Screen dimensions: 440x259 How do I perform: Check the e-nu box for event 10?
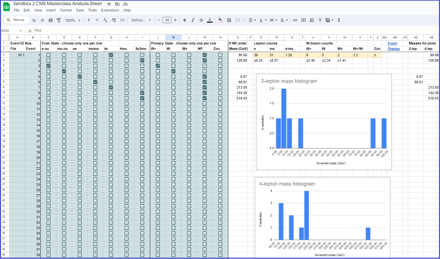[48, 104]
